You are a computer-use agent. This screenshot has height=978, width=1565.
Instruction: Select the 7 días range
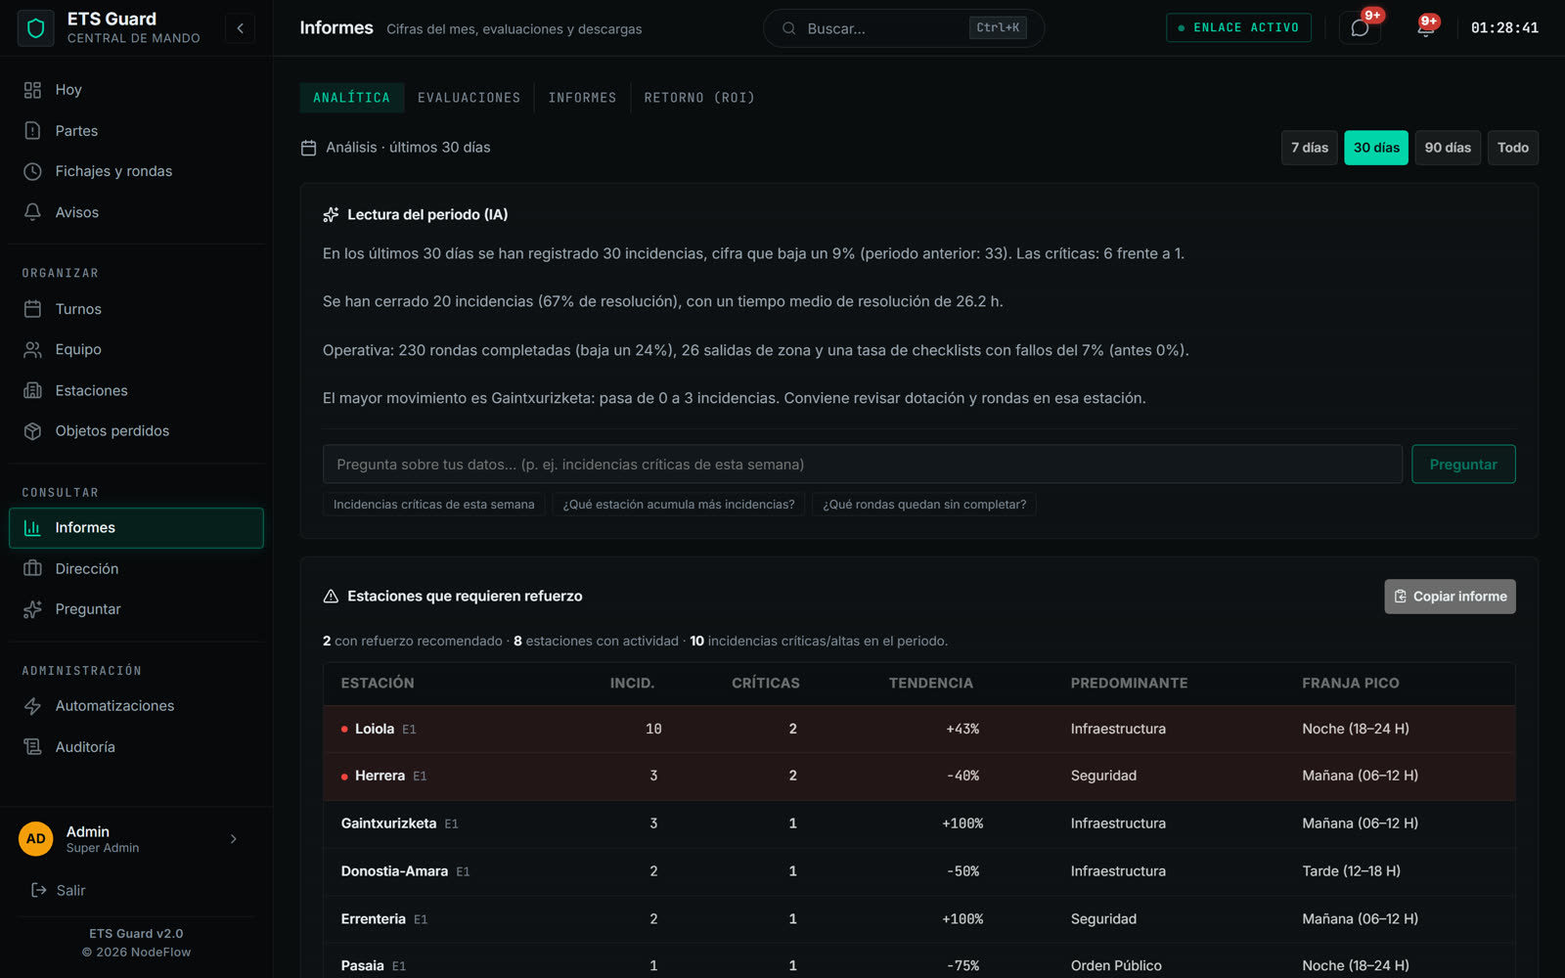(x=1310, y=148)
